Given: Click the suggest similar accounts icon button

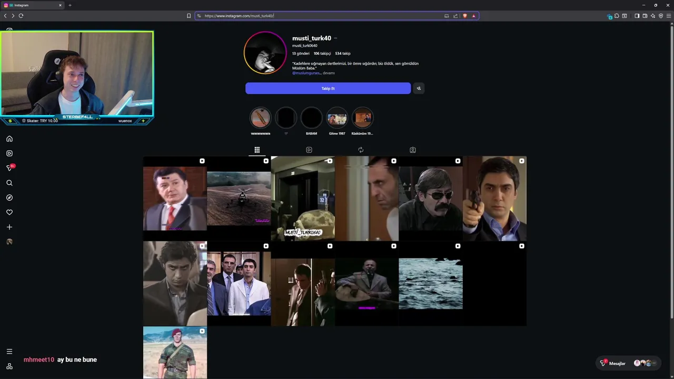Looking at the screenshot, I should pos(419,88).
